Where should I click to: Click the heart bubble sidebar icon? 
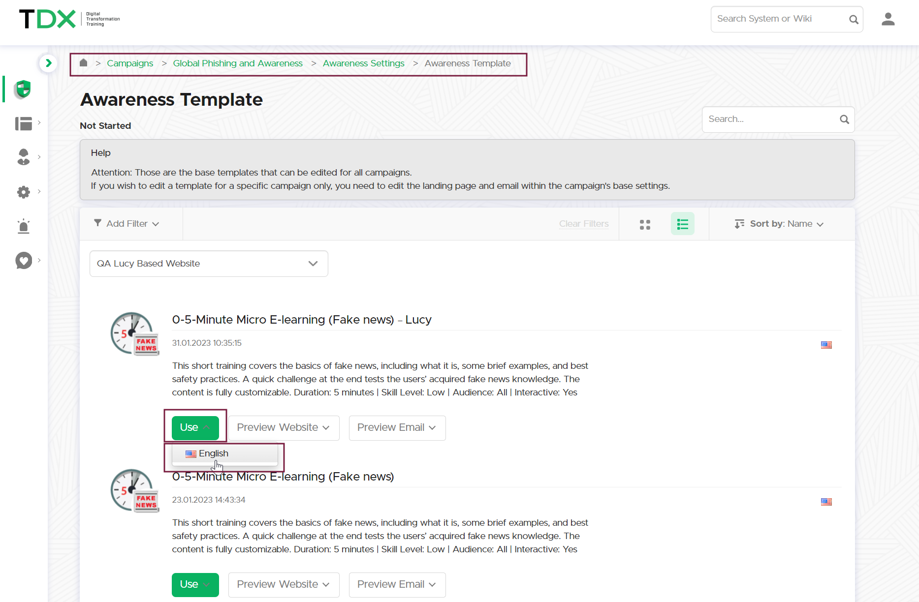[x=24, y=261]
